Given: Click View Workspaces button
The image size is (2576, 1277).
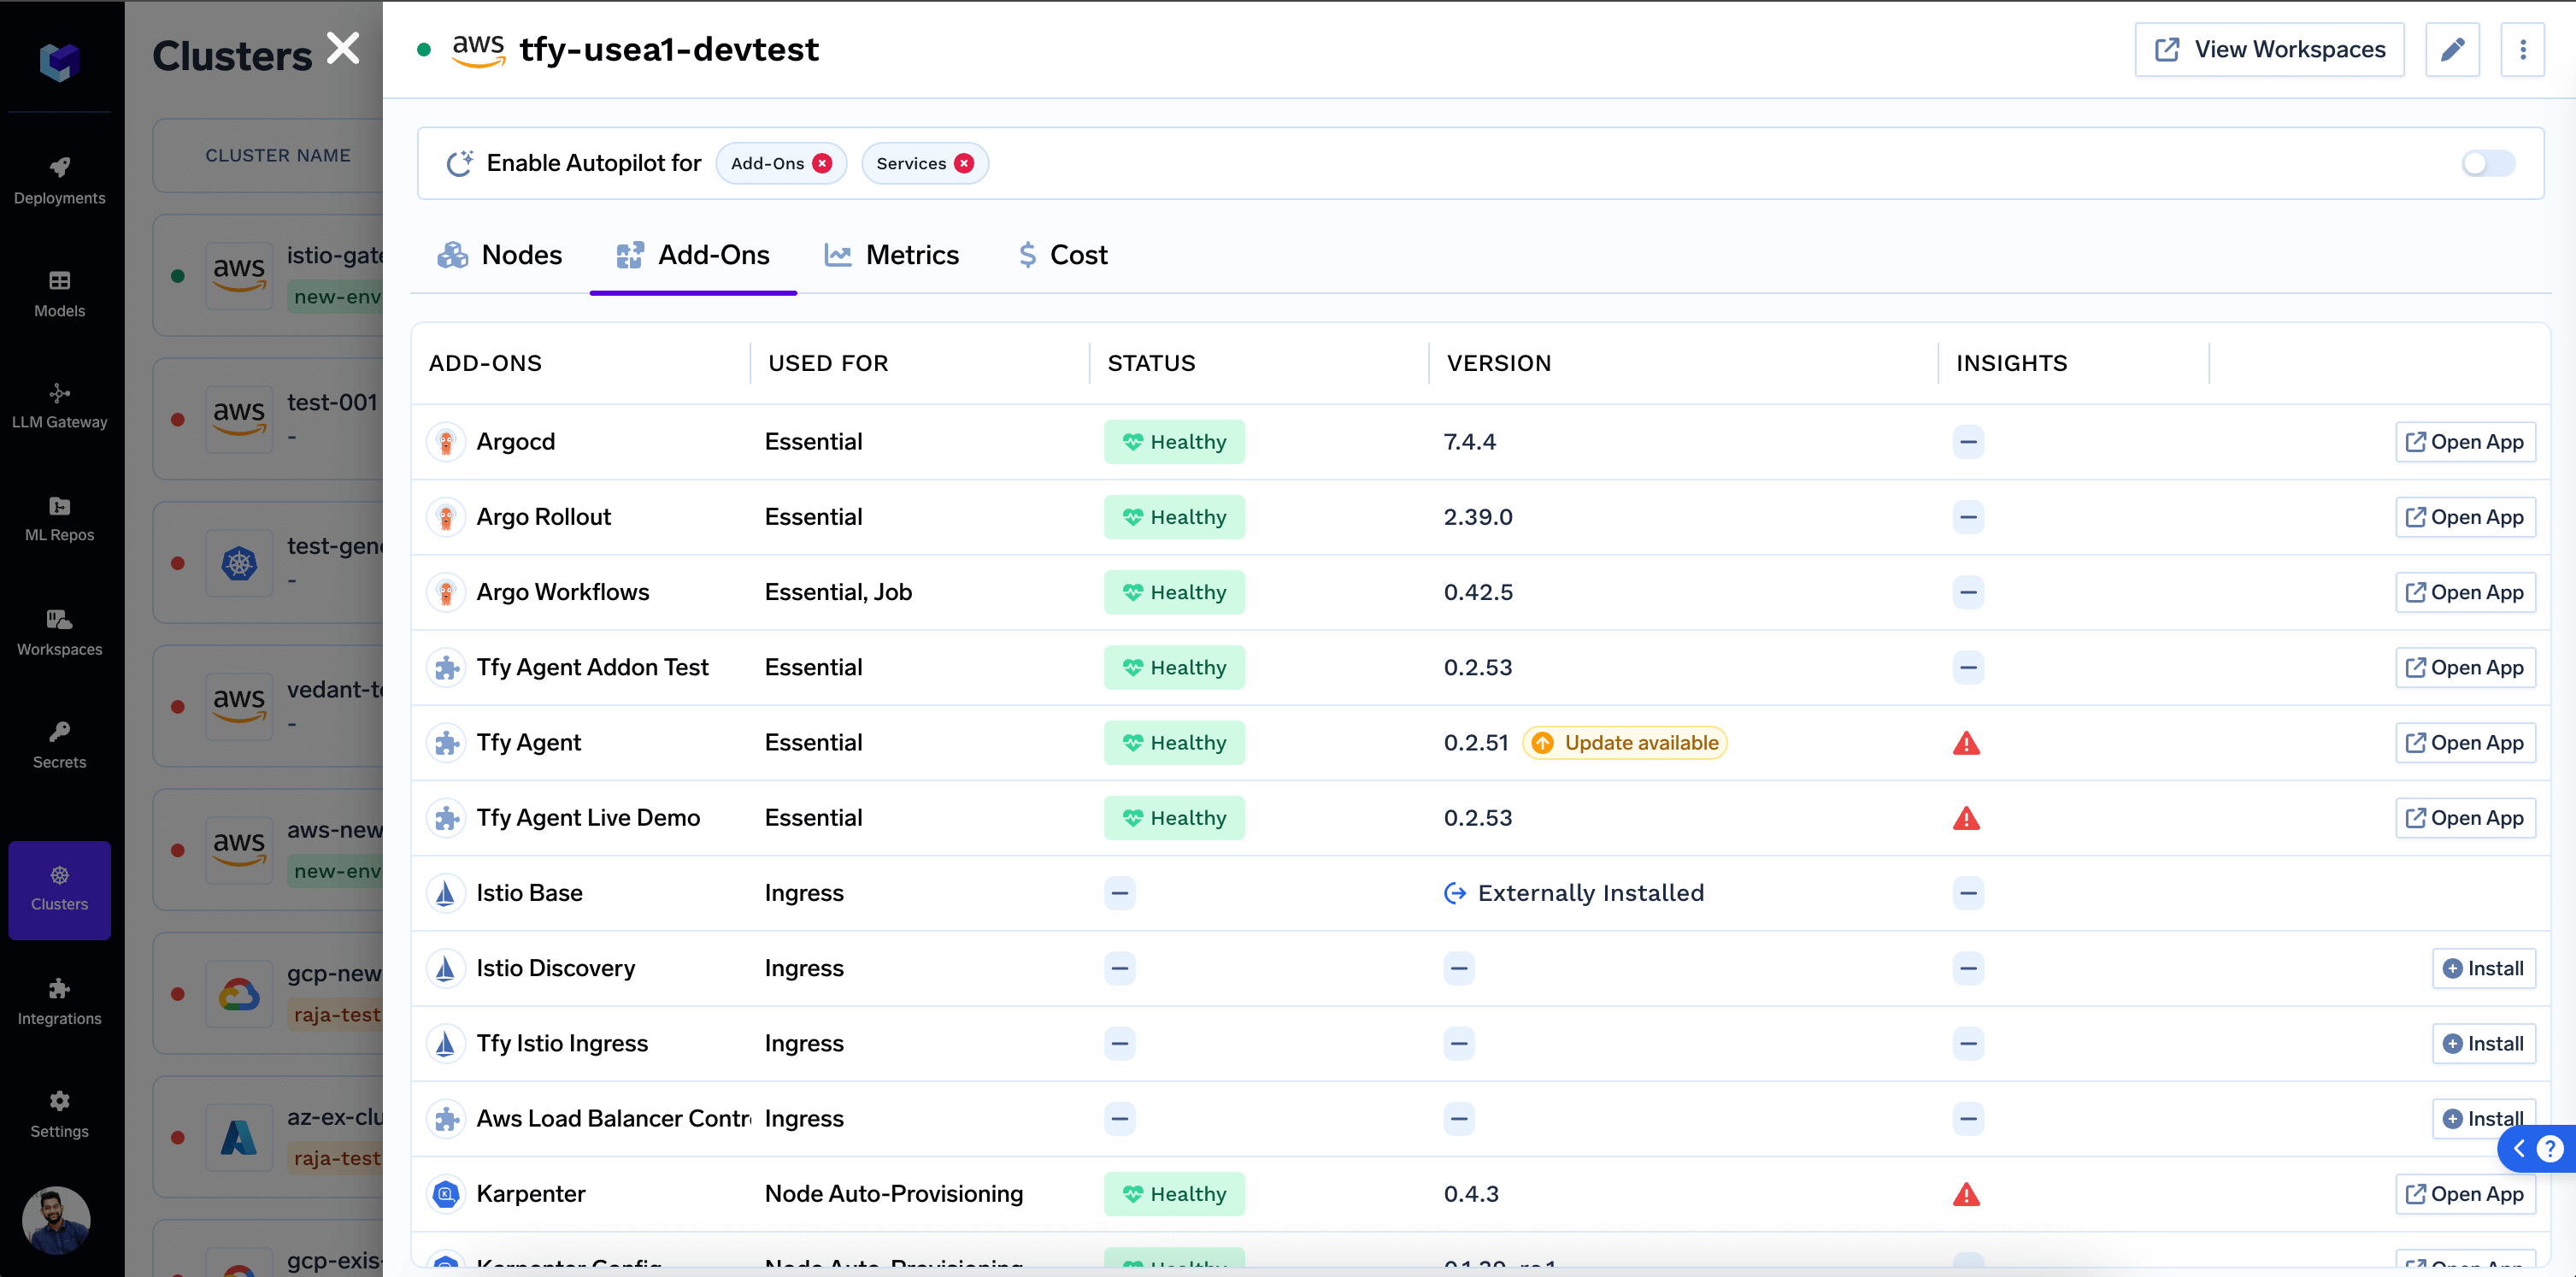Looking at the screenshot, I should [2269, 49].
